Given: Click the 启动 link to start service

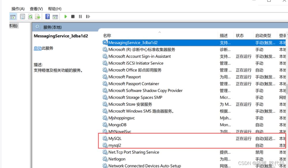Looking at the screenshot, I should coord(38,48).
